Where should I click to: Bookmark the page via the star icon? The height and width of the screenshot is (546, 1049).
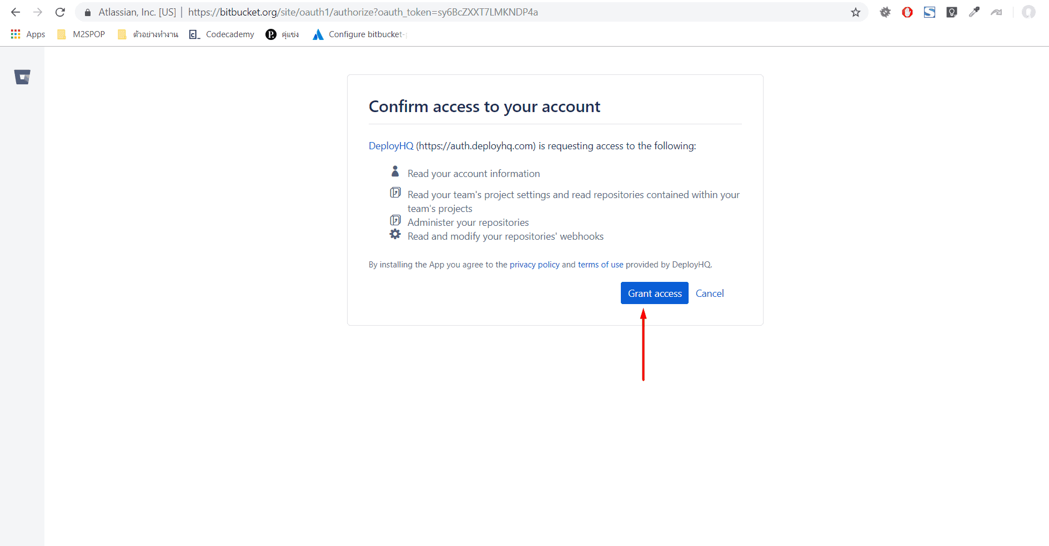pos(856,12)
